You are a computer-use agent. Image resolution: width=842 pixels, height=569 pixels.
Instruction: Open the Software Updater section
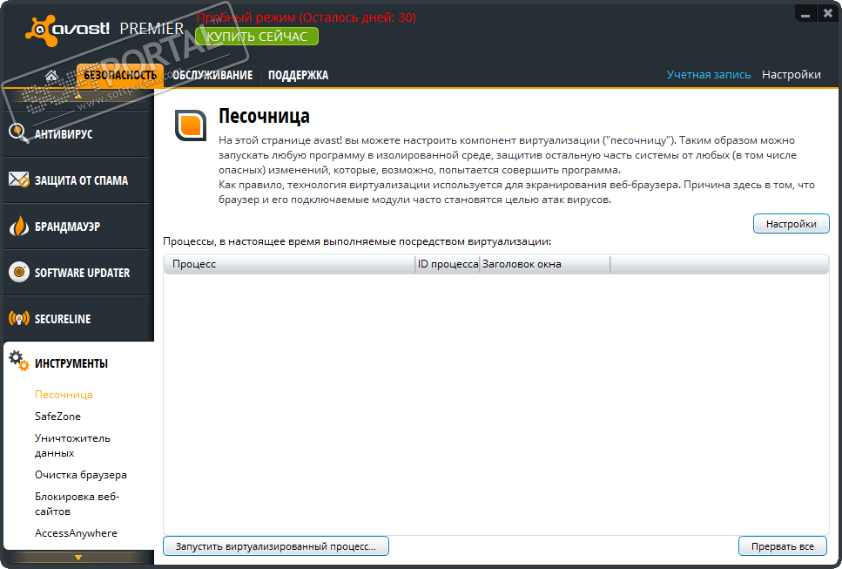coord(78,273)
